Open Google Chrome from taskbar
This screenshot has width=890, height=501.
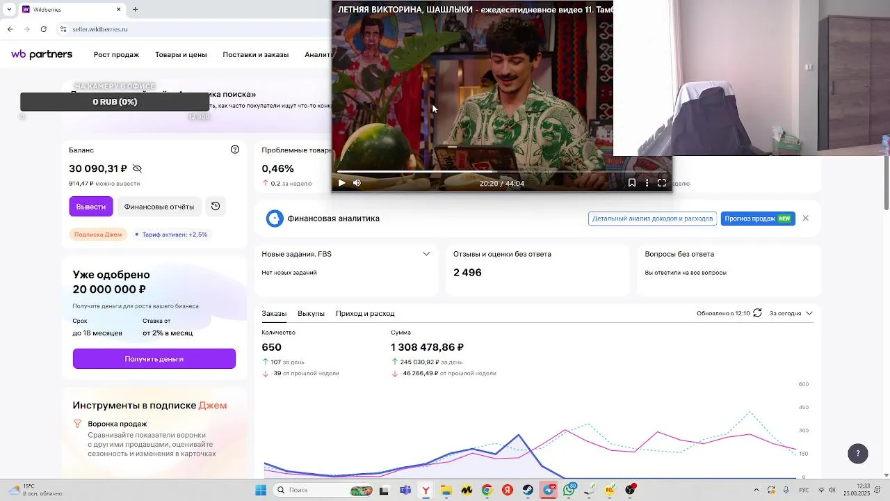point(487,490)
